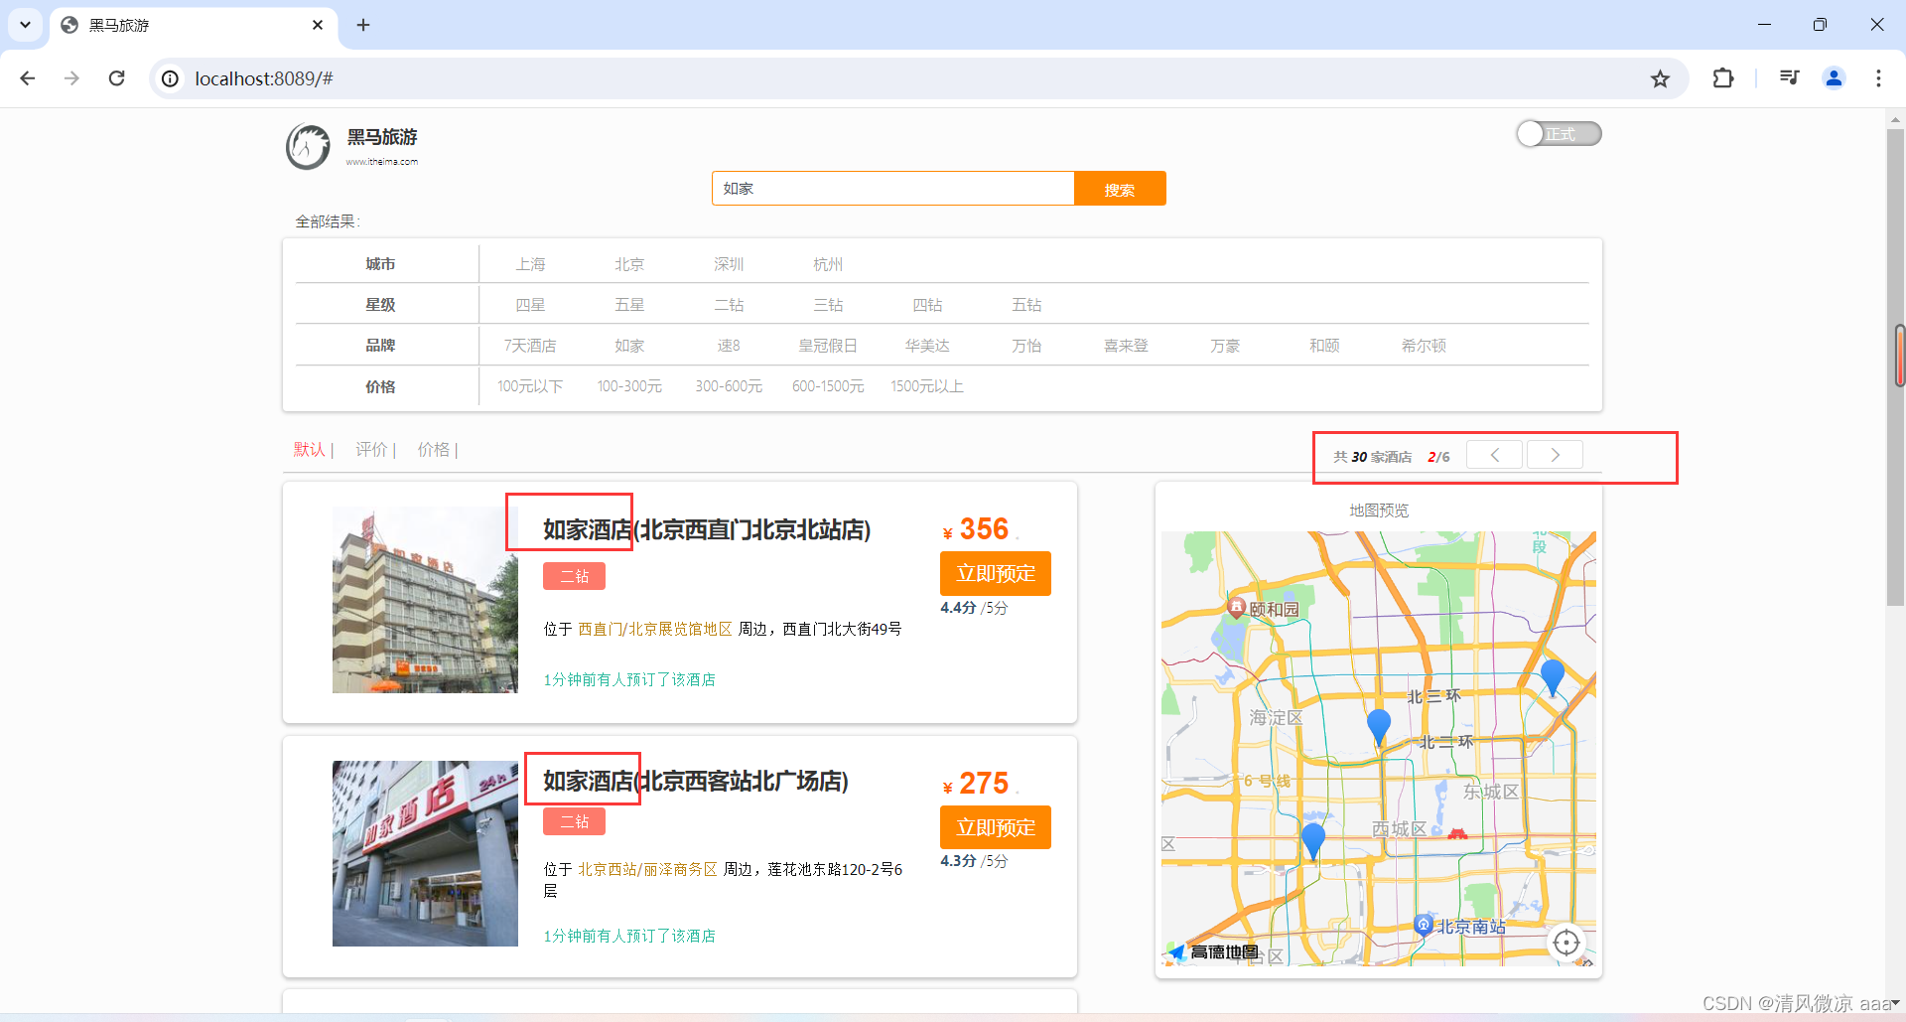Filter by brand 华美达
The height and width of the screenshot is (1022, 1906).
click(927, 346)
